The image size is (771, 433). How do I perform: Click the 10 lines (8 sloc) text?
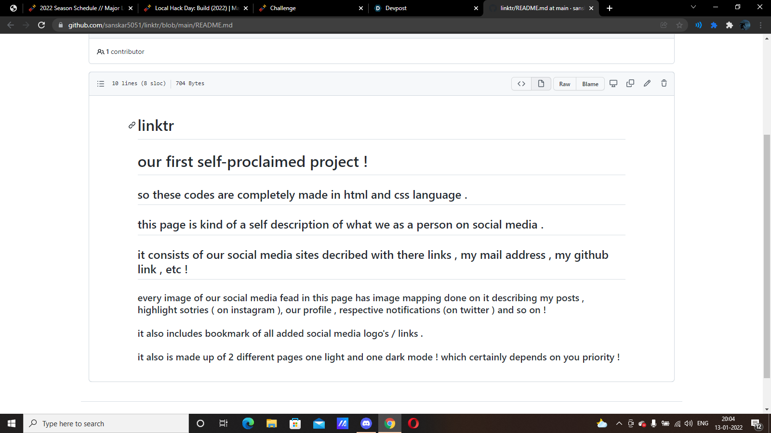139,84
